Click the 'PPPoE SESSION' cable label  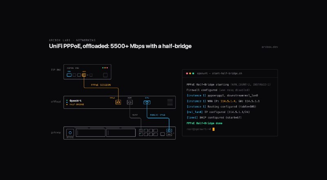[101, 85]
